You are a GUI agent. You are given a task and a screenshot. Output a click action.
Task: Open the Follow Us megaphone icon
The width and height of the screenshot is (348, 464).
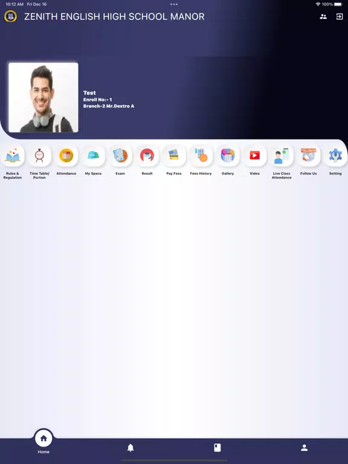click(309, 156)
